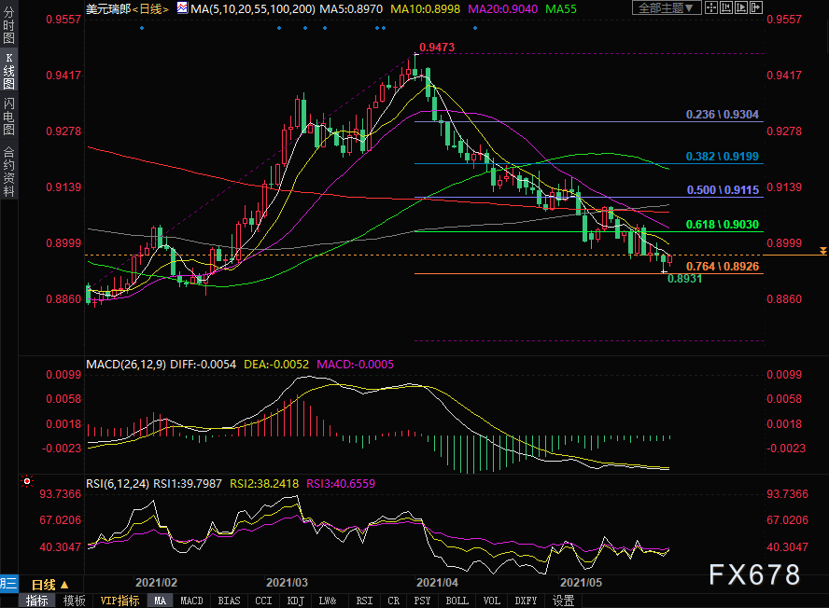Switch to MACD indicator
829x608 pixels.
[x=191, y=601]
